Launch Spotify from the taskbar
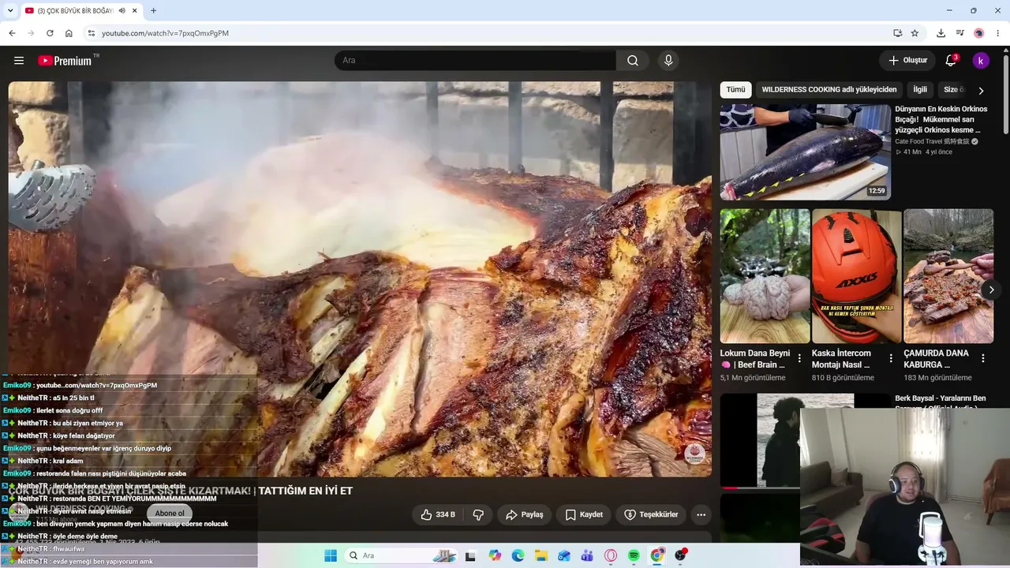This screenshot has width=1010, height=568. [x=634, y=555]
